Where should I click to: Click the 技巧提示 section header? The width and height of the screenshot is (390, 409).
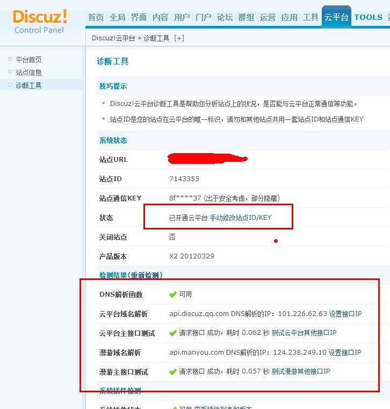click(x=113, y=86)
